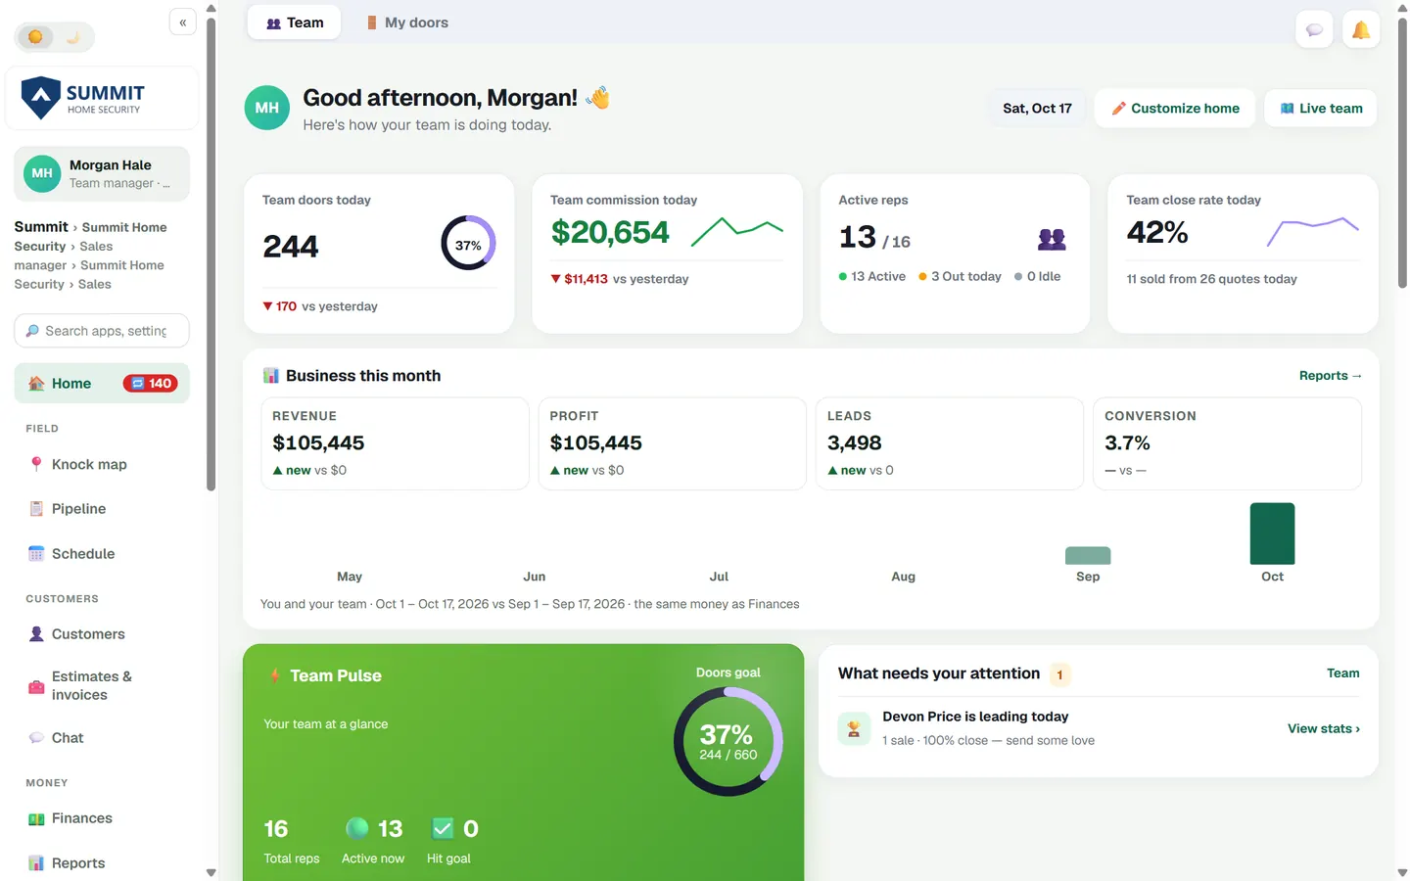Click the 140 badge on Home
This screenshot has height=881, width=1410.
151,384
